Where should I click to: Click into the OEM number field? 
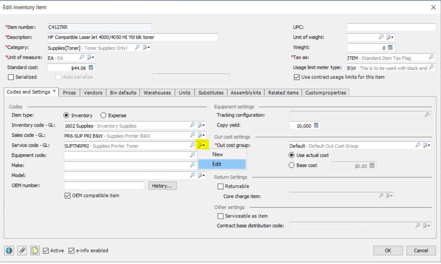tap(104, 185)
